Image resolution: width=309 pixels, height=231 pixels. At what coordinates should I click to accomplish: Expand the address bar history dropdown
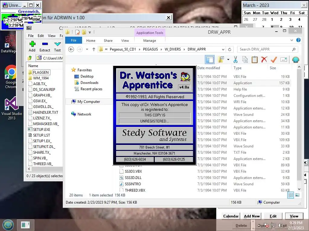pos(223,49)
